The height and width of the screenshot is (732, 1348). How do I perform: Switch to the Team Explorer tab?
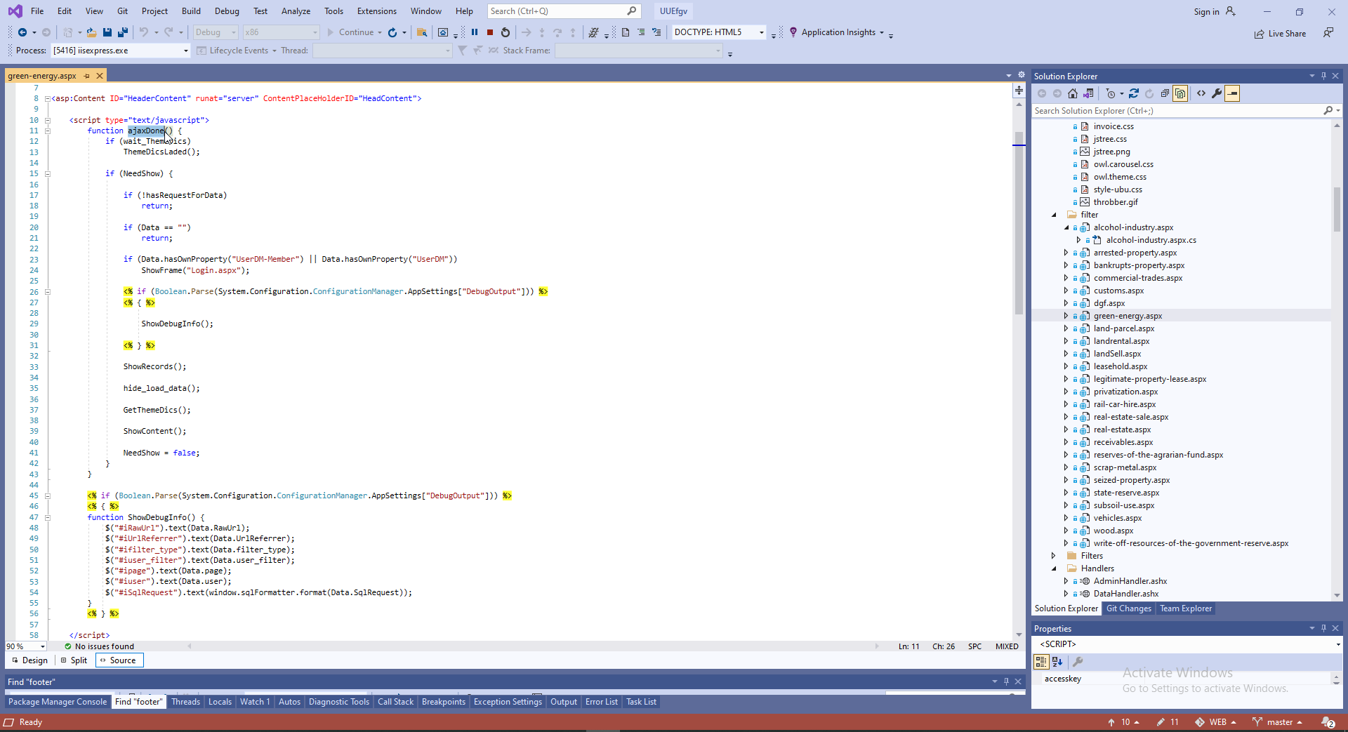click(1186, 608)
